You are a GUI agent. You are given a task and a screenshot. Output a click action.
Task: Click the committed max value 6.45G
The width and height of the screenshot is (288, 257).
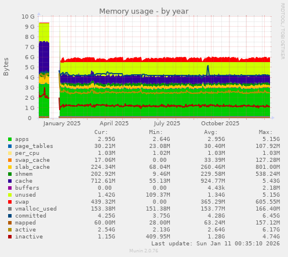click(271, 216)
